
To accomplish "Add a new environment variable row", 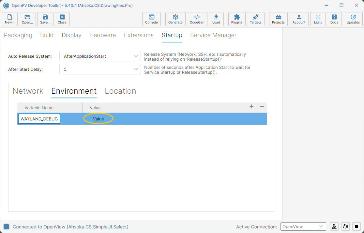I will click(x=251, y=107).
